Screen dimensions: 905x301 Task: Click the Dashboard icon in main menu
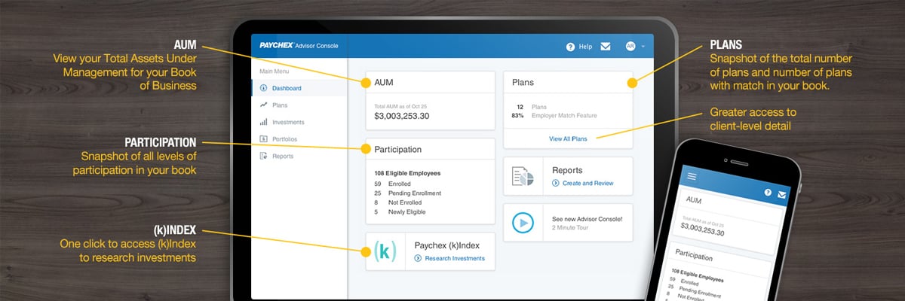(263, 88)
